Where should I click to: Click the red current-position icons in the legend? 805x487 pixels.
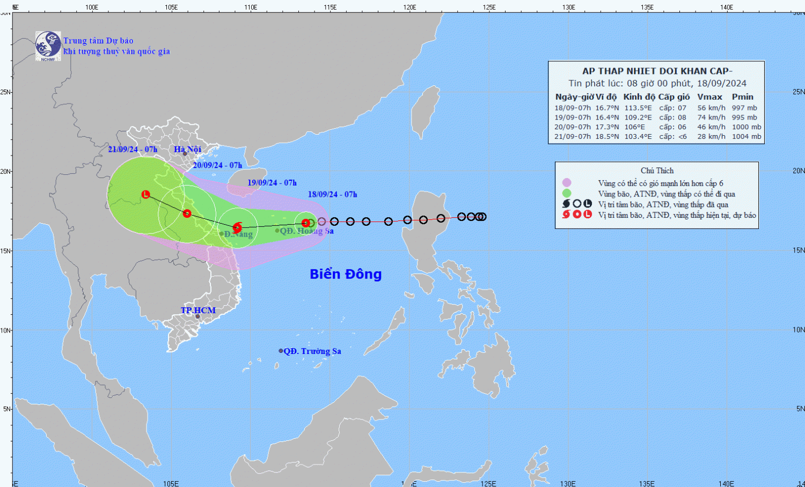(x=577, y=215)
